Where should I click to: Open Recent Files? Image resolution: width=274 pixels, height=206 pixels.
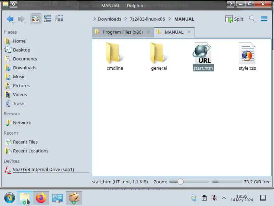click(25, 142)
